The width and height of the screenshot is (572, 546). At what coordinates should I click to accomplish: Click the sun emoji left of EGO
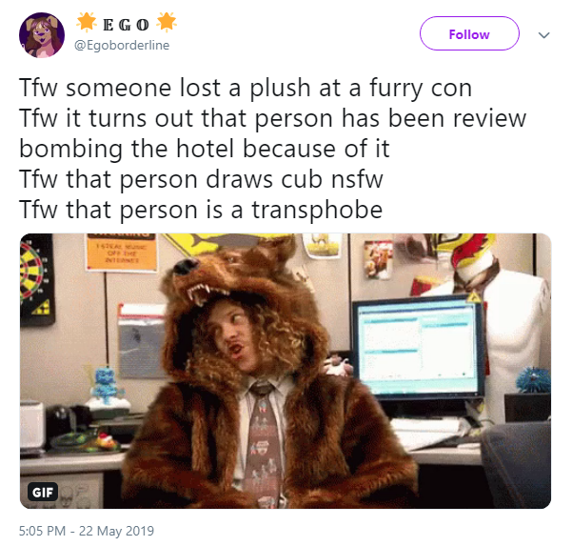(87, 22)
